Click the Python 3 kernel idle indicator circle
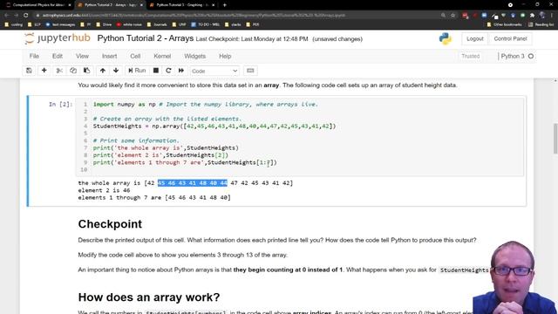558x314 pixels. pyautogui.click(x=531, y=56)
